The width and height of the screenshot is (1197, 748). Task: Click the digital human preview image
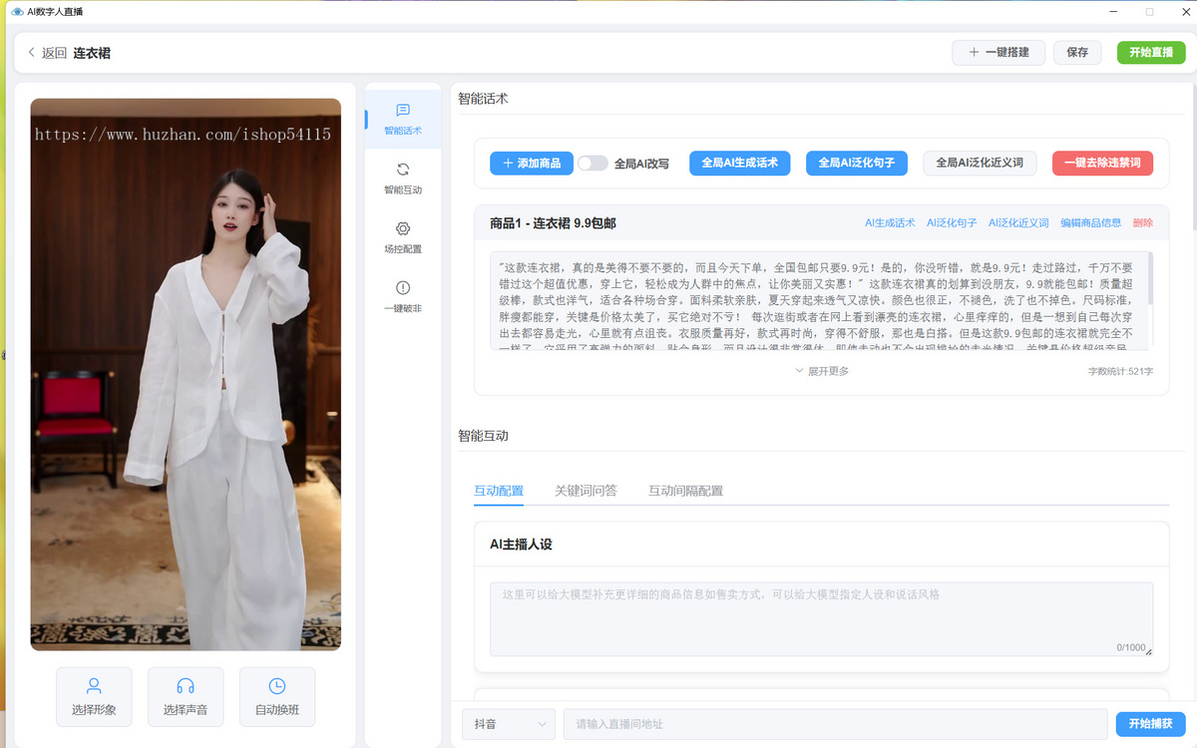[x=186, y=374]
